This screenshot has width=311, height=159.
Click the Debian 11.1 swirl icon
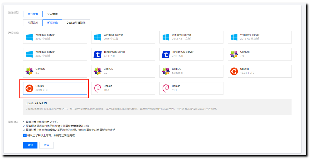166,88
